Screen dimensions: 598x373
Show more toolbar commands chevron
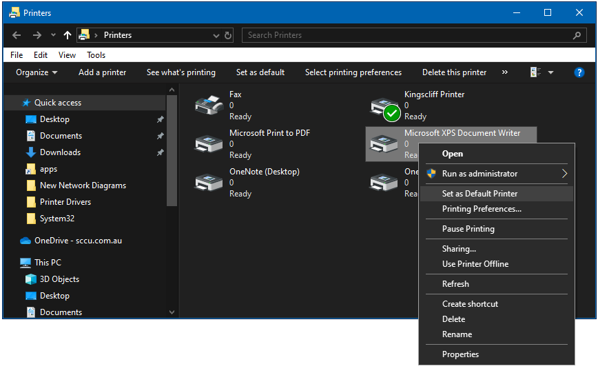[504, 72]
